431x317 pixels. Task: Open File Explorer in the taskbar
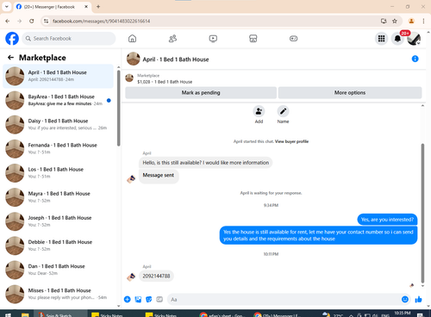[x=25, y=314]
